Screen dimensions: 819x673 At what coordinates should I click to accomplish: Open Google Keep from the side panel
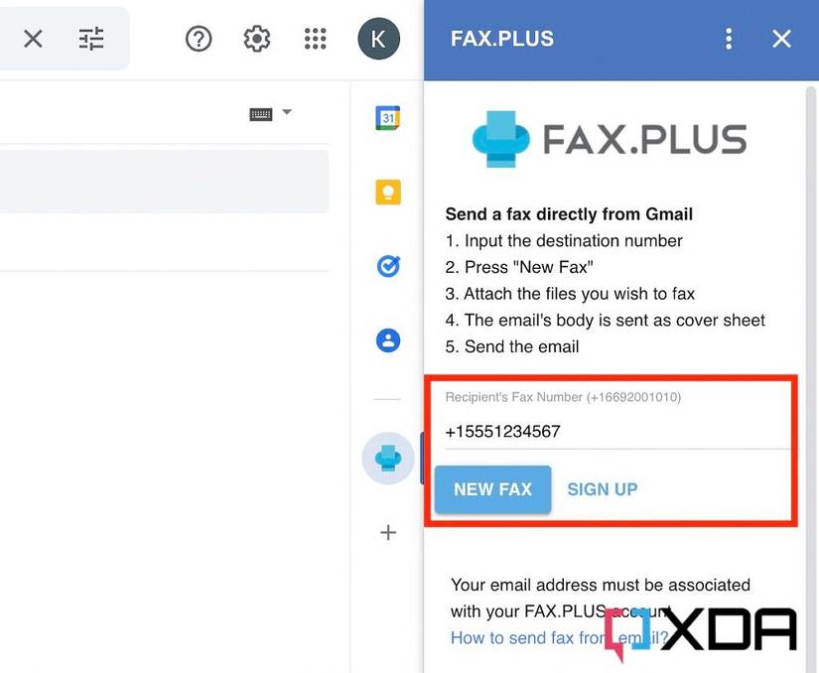[x=388, y=193]
